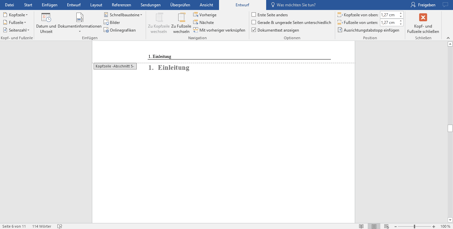Switch to Print Layout view icon
Viewport: 453px width, 229px height.
374,226
